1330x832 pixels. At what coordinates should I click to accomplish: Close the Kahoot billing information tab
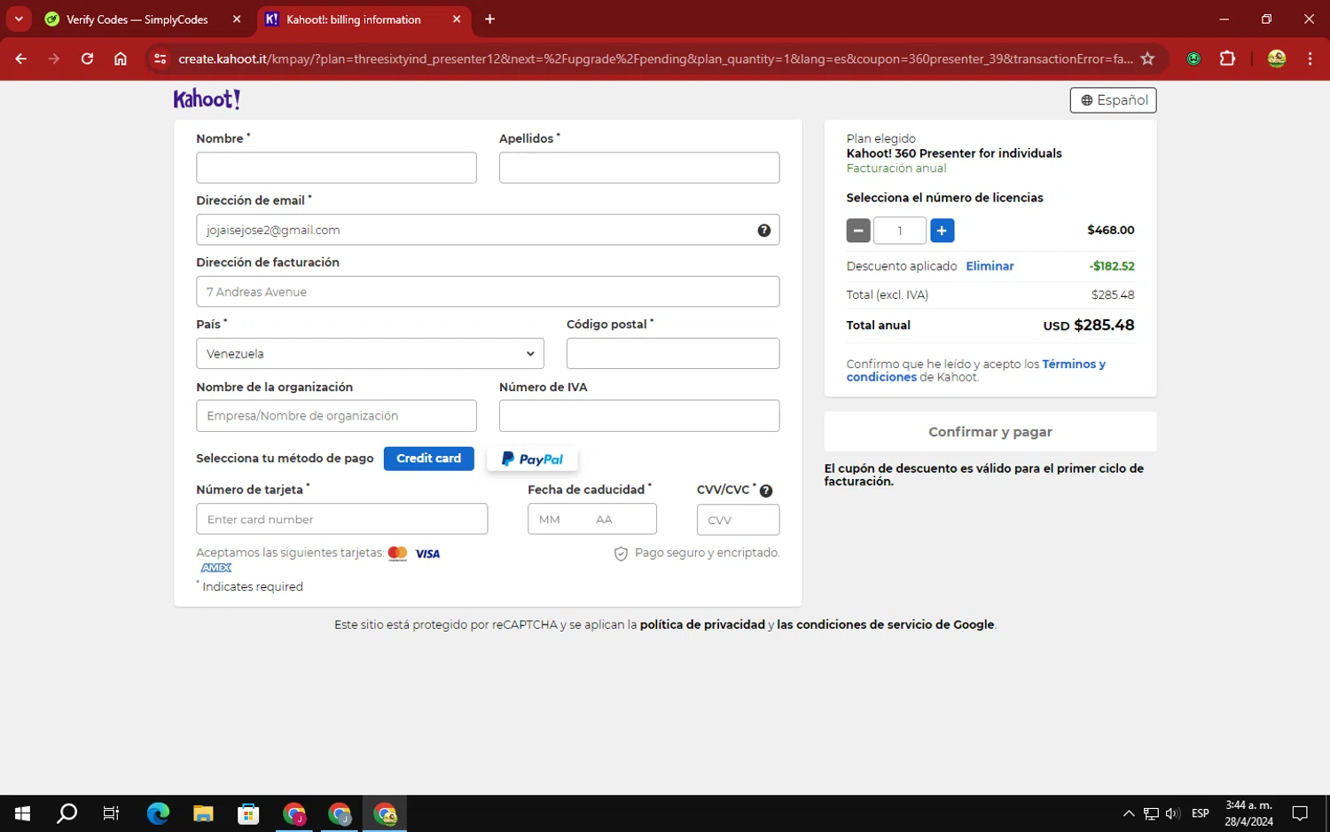click(456, 19)
